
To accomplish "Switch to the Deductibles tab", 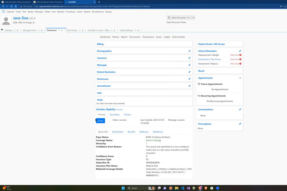I will click(x=117, y=132).
